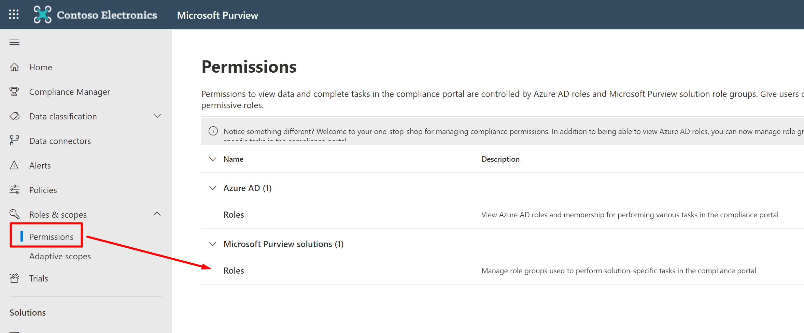The width and height of the screenshot is (804, 333).
Task: Click the Data connectors icon
Action: click(x=14, y=141)
